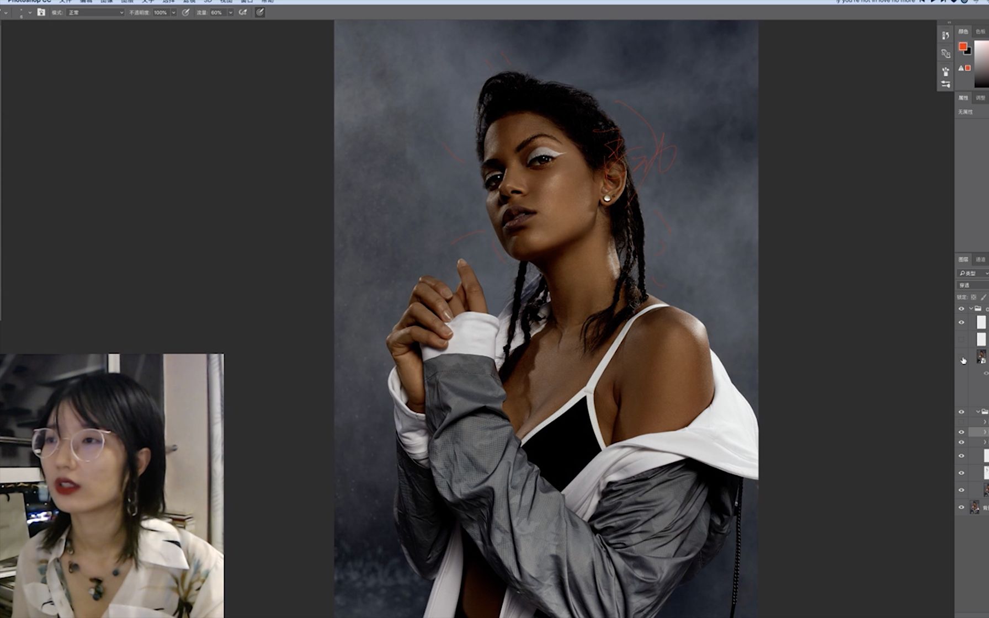Viewport: 989px width, 618px height.
Task: Select the portrait smart layer thumbnail
Action: coord(981,356)
